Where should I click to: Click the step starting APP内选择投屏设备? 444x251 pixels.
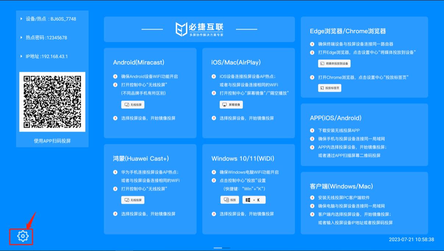(x=352, y=147)
